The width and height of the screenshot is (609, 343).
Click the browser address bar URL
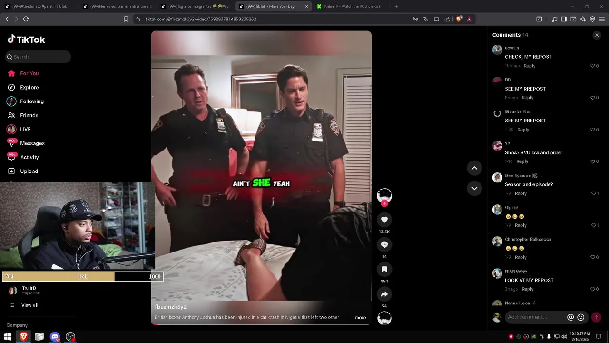(x=201, y=19)
